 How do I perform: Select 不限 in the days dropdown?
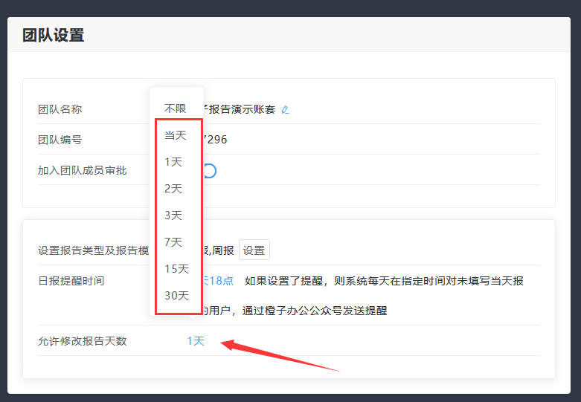click(x=176, y=108)
